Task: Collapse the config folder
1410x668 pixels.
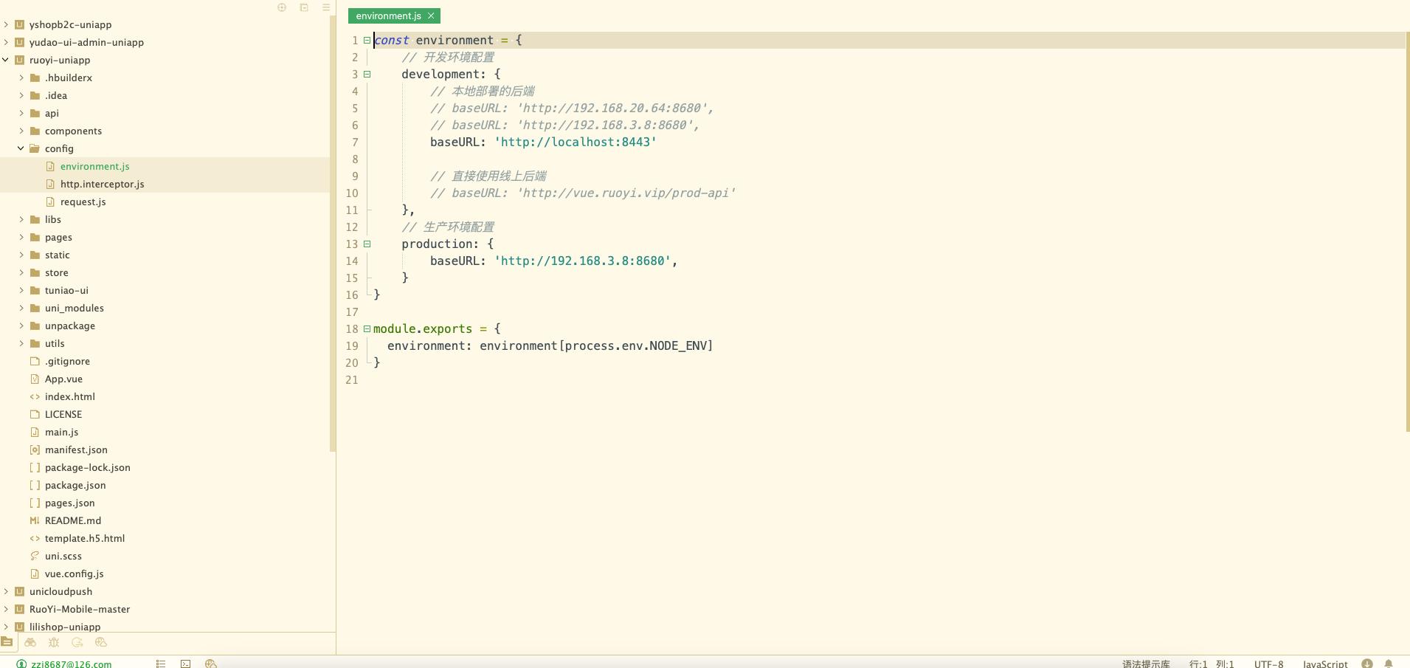Action: [x=21, y=148]
